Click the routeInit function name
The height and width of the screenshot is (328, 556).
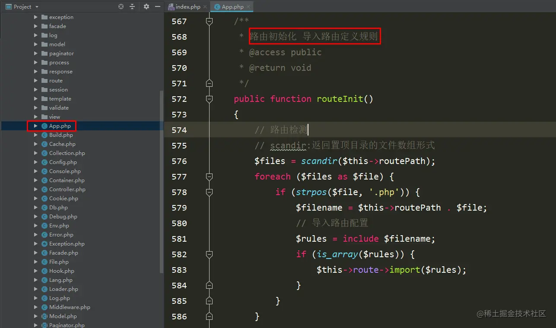340,99
